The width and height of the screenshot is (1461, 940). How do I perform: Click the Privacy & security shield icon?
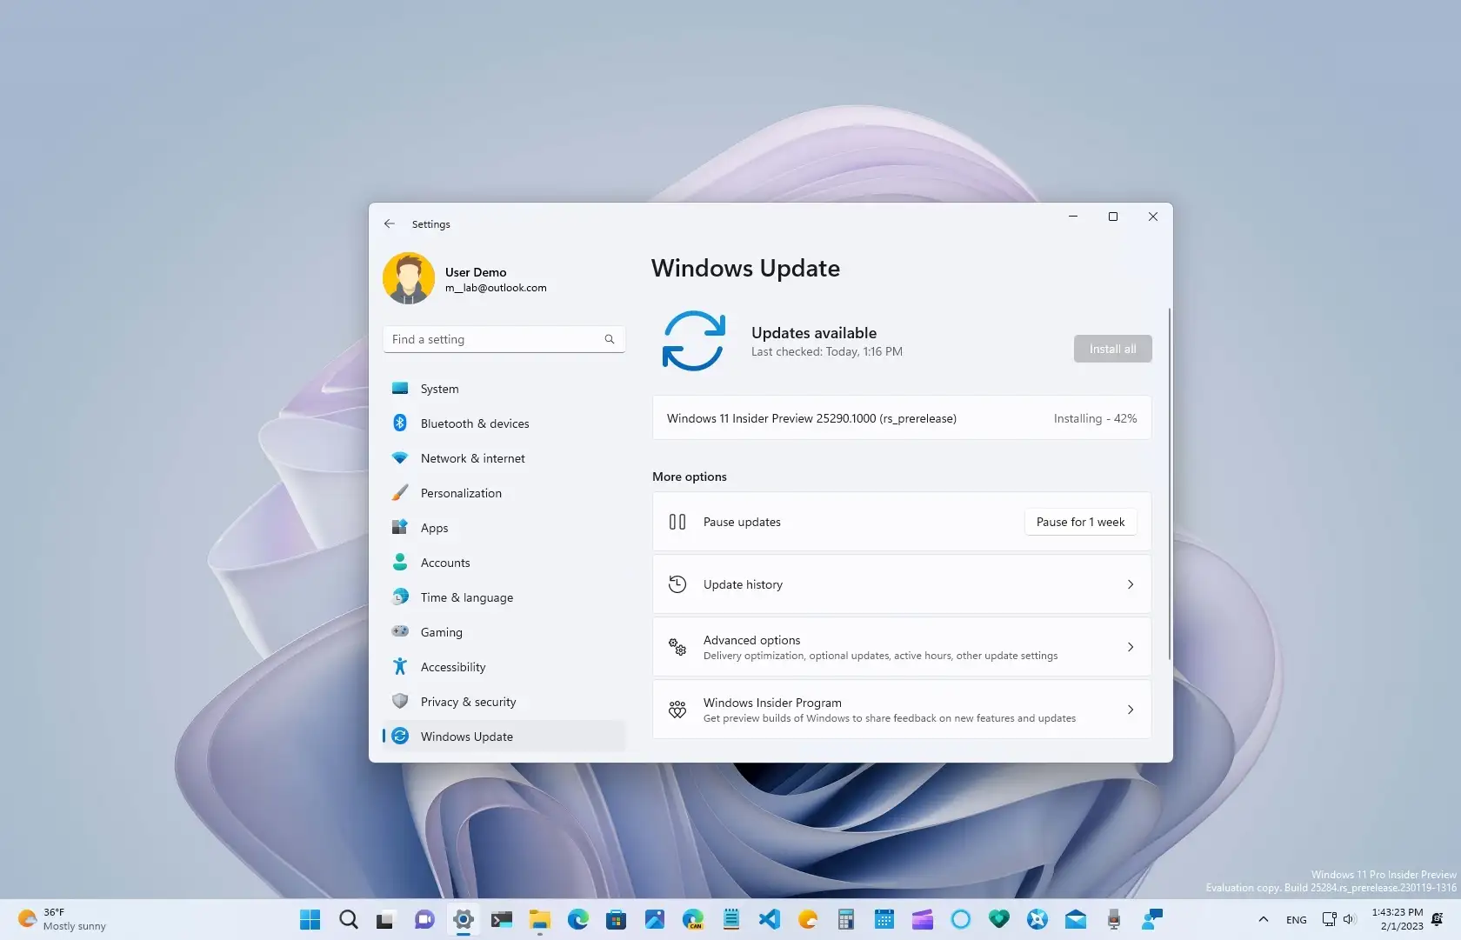click(x=400, y=702)
